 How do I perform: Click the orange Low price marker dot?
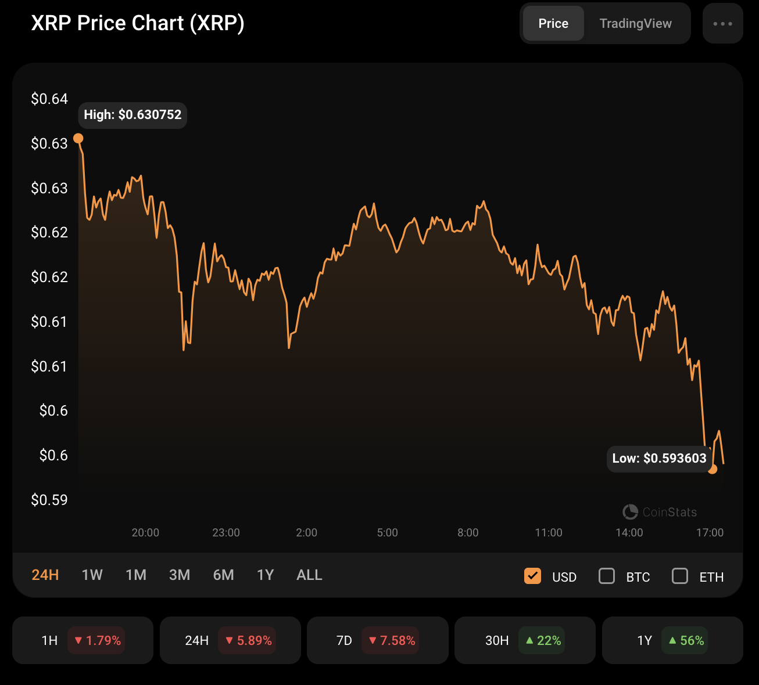(713, 469)
